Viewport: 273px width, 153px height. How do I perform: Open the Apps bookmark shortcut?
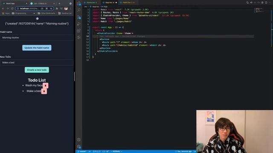(x=6, y=13)
